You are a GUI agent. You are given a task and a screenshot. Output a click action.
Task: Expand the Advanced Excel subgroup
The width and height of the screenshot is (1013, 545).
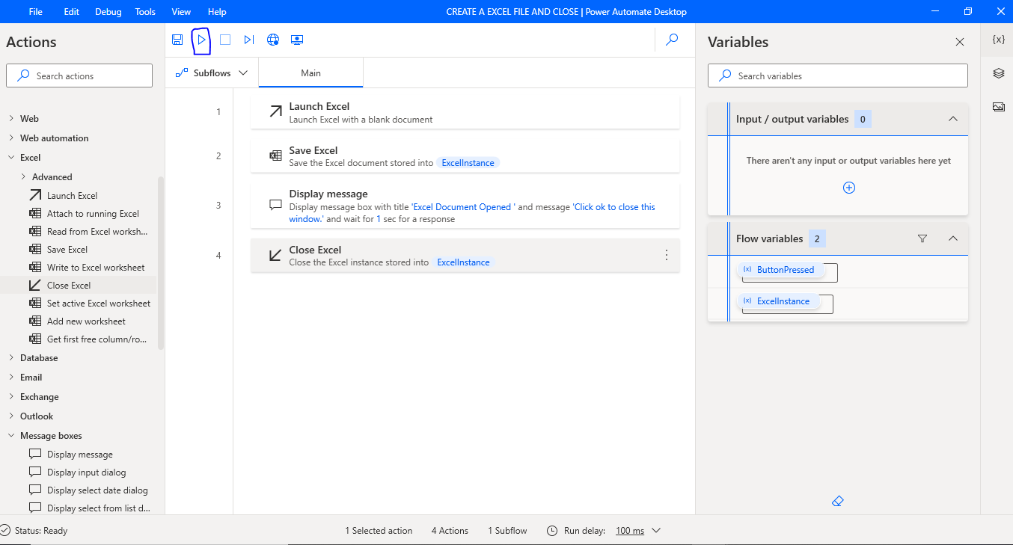tap(23, 177)
